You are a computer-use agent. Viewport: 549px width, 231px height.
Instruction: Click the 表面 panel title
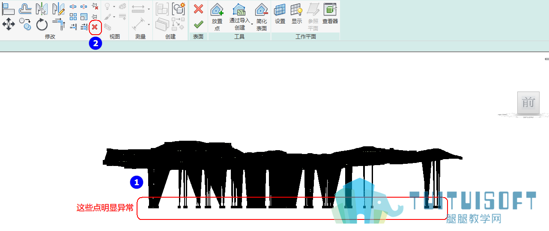198,37
